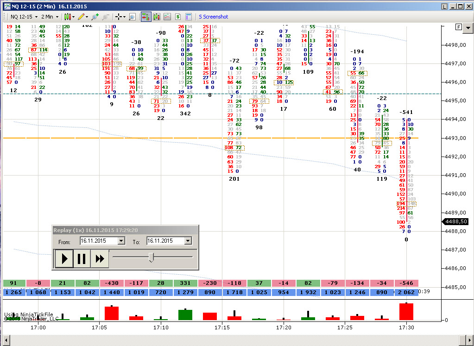
Task: Open the dollar sign strategies icon
Action: tap(178, 17)
